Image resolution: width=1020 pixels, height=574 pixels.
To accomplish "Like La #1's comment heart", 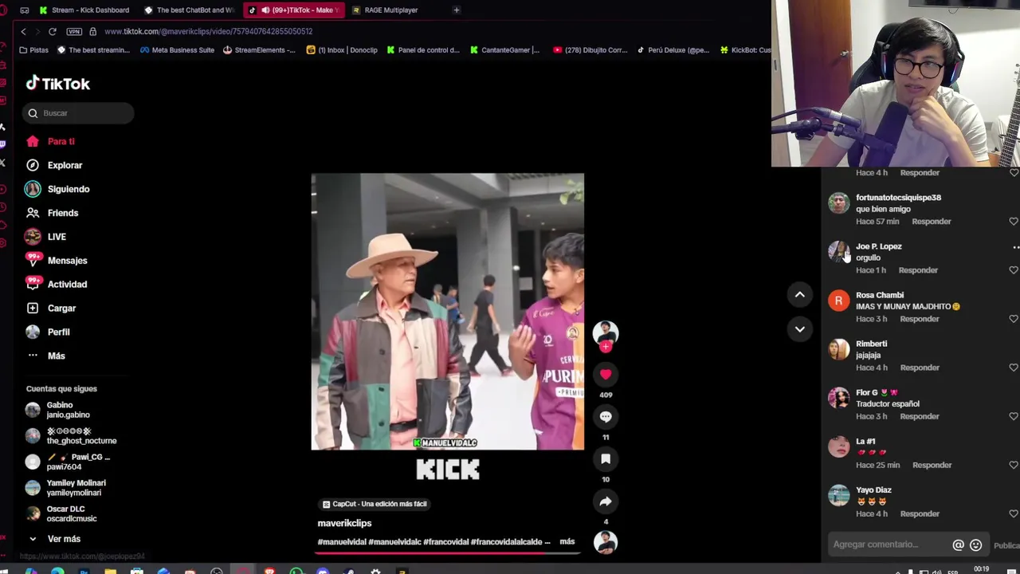I will (1014, 465).
